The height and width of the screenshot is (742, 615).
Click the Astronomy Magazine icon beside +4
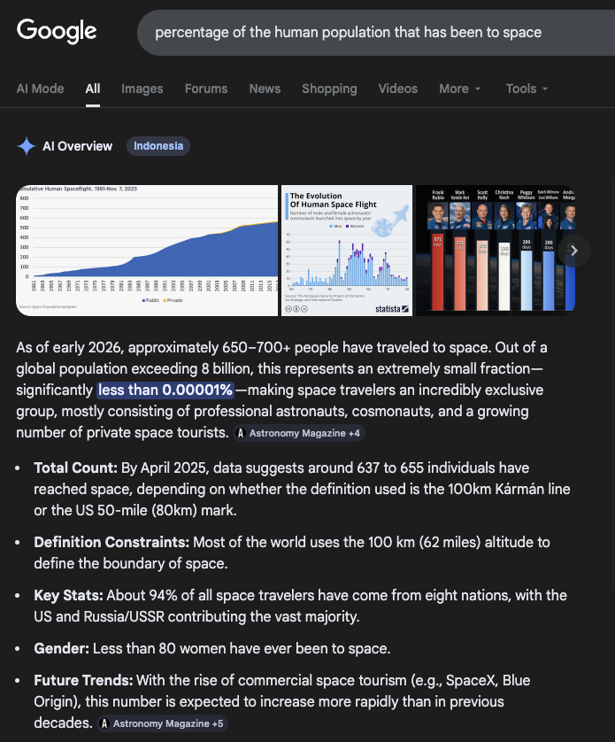click(x=241, y=433)
